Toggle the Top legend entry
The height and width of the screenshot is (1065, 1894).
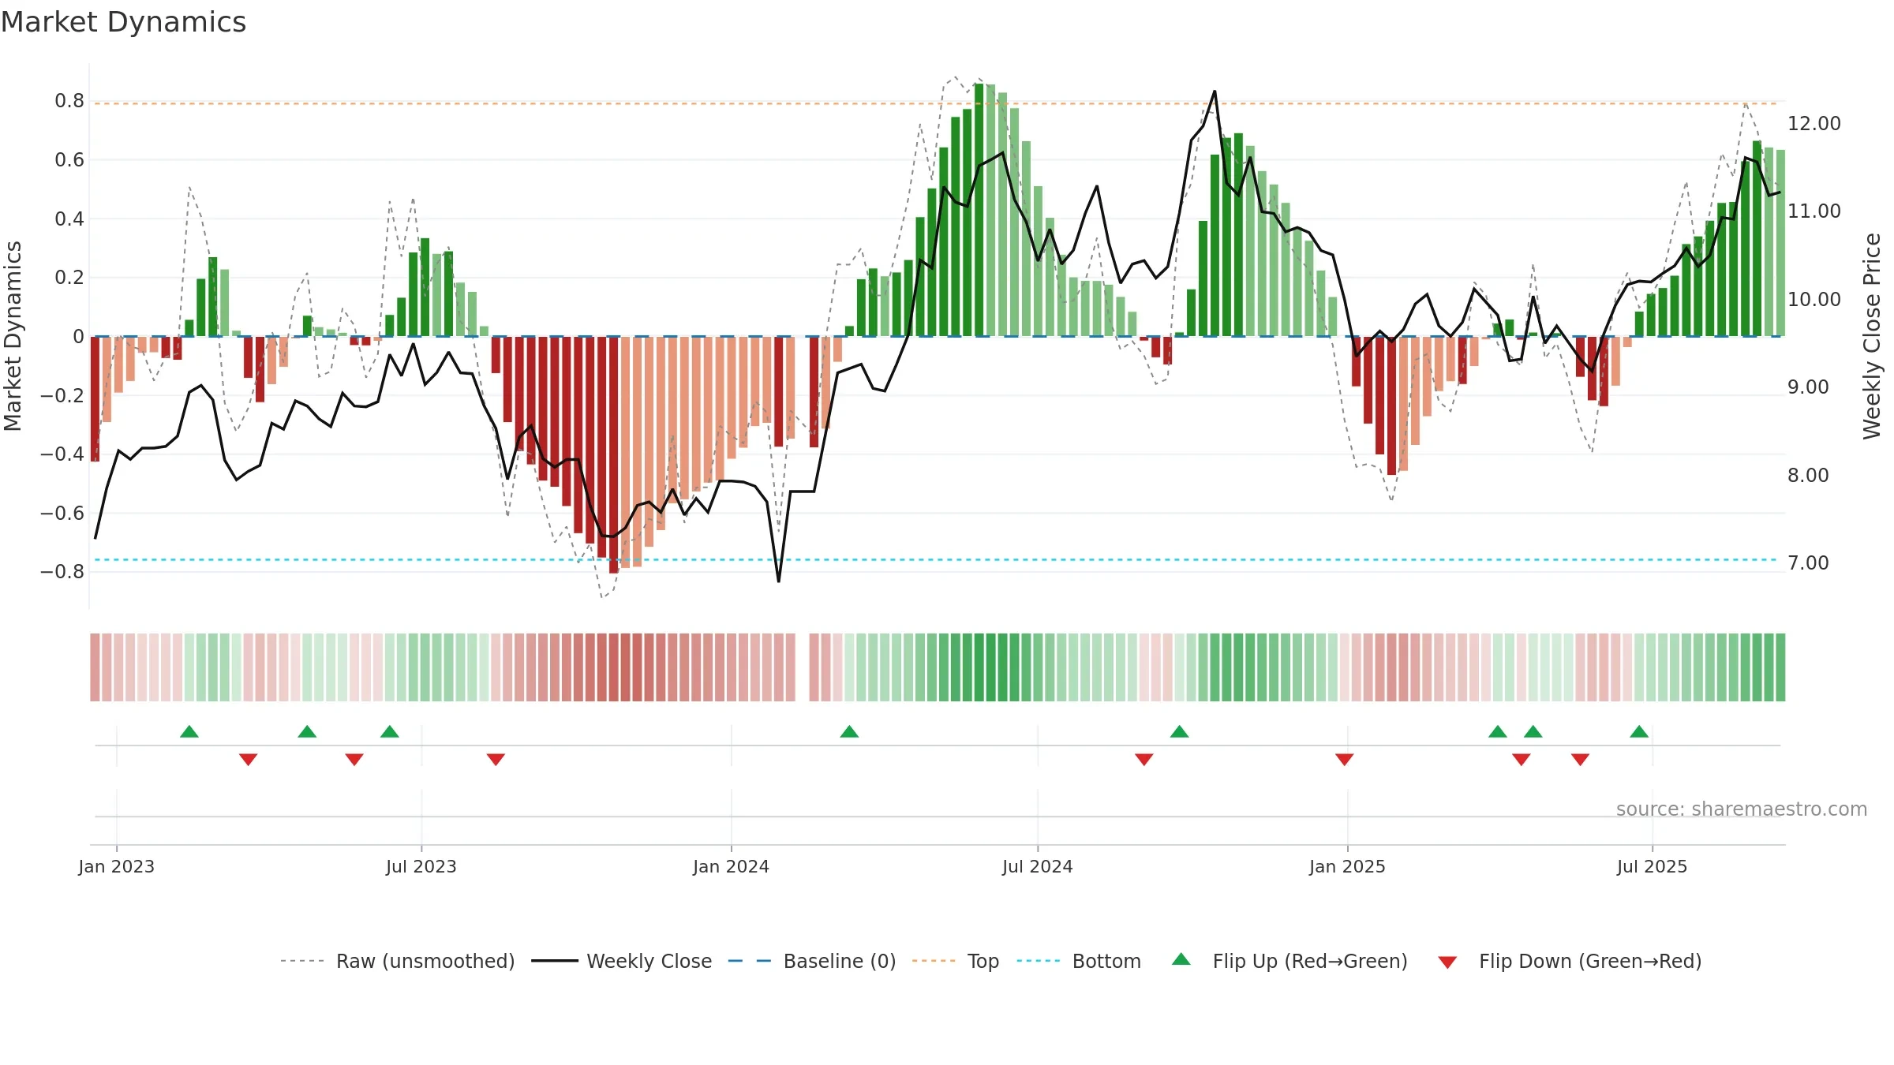coord(956,961)
